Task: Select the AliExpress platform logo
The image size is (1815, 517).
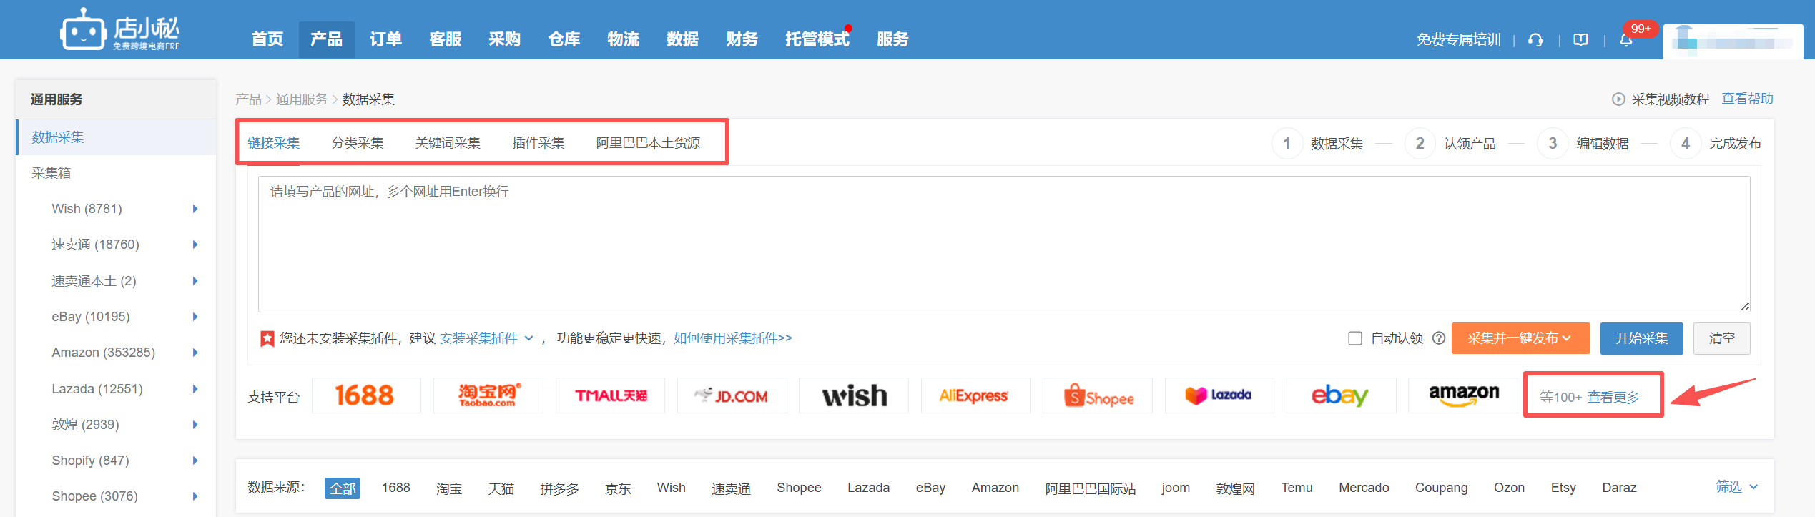Action: (x=975, y=395)
